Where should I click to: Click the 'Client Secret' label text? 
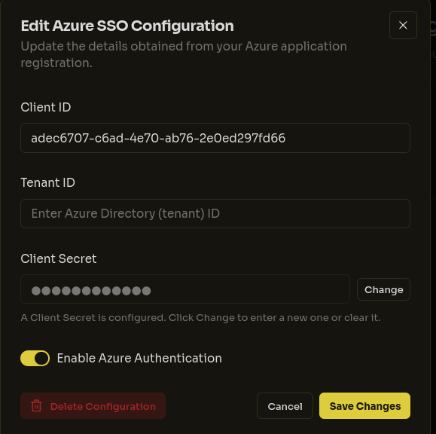tap(59, 258)
